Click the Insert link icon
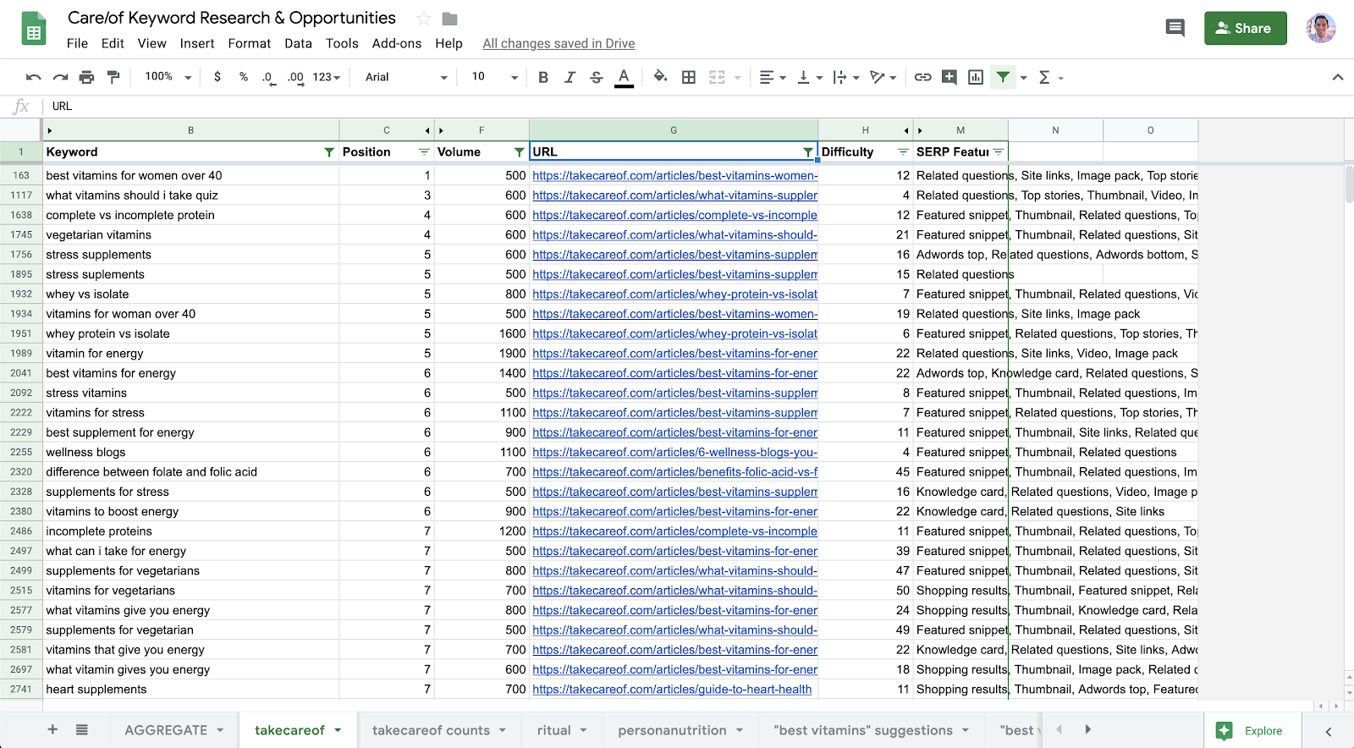Image resolution: width=1354 pixels, height=748 pixels. click(922, 77)
